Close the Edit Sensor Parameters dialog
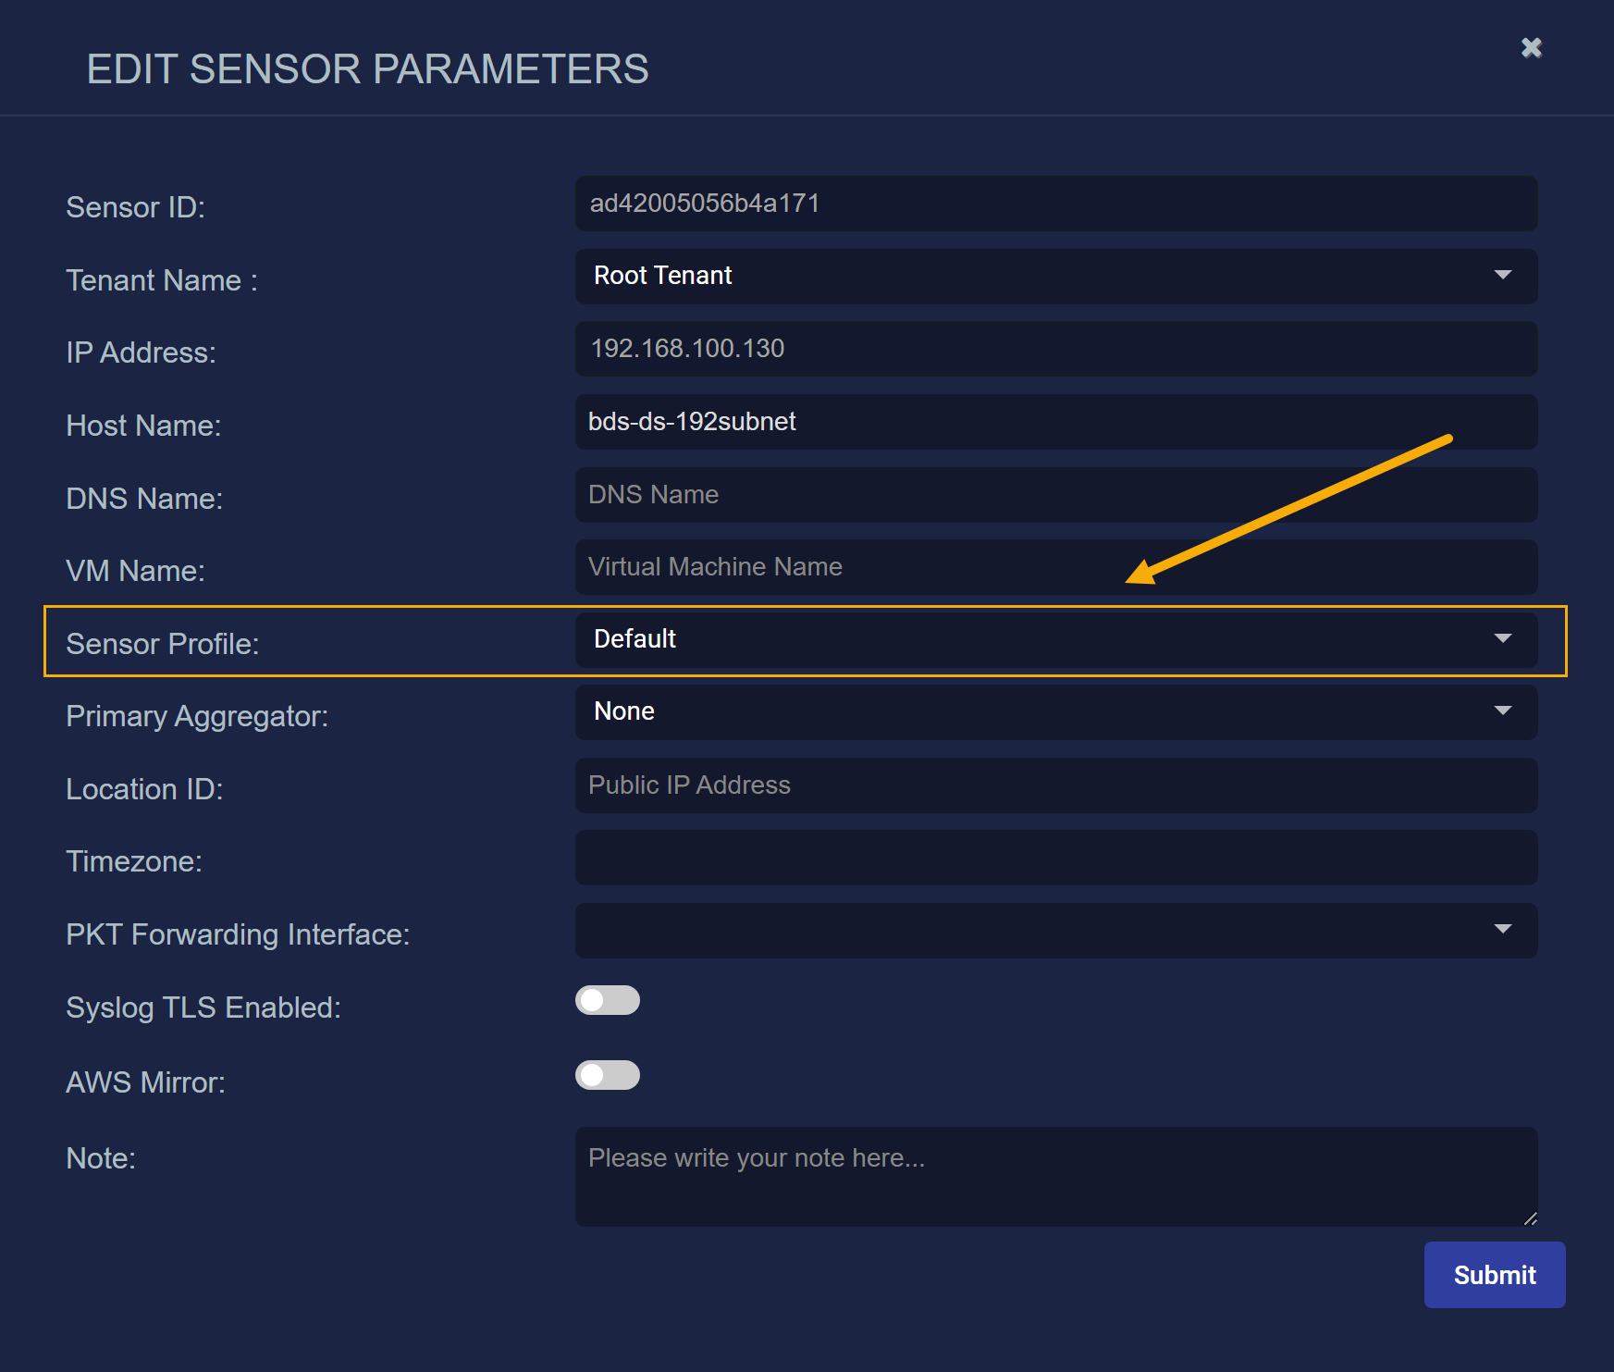1614x1372 pixels. [x=1532, y=48]
